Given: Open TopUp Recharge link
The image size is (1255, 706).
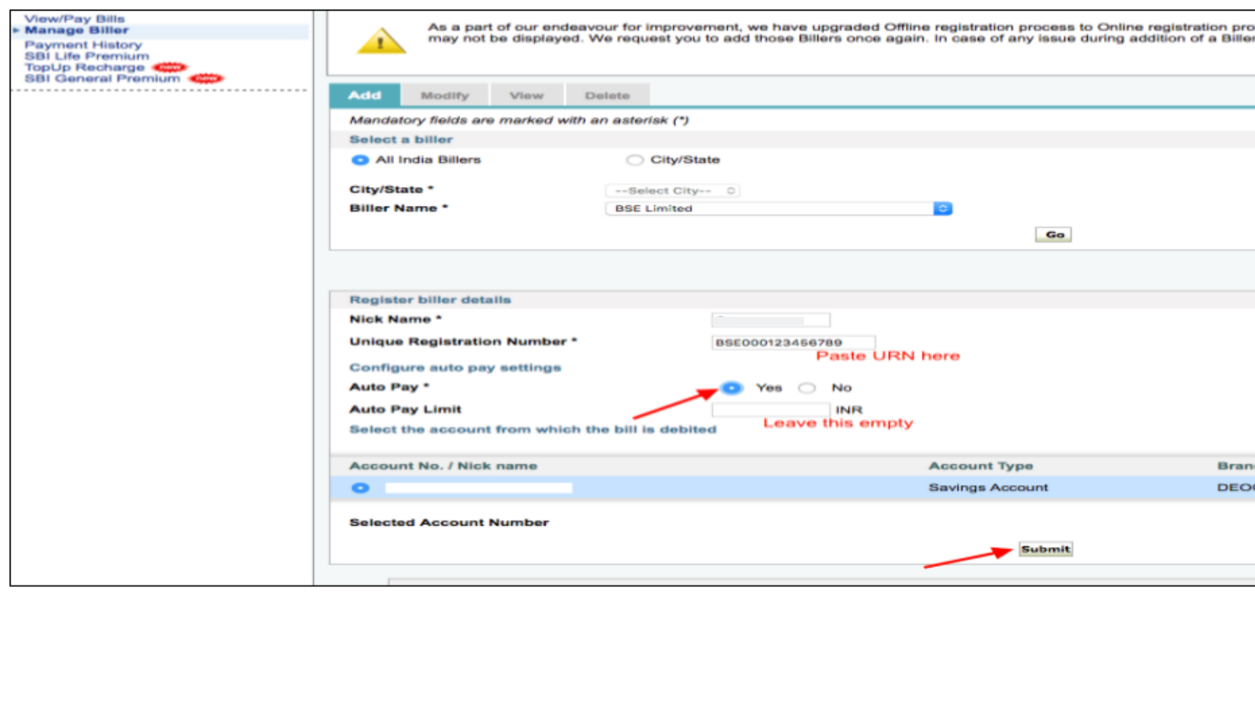Looking at the screenshot, I should tap(84, 67).
